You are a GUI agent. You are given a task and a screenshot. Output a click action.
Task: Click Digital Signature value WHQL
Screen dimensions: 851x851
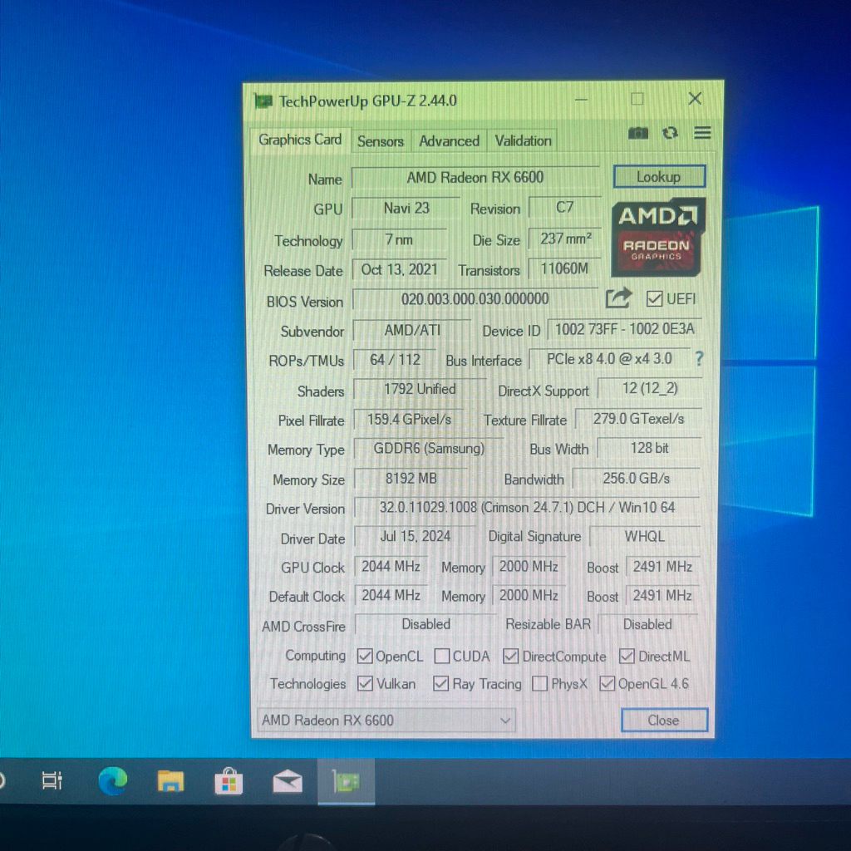[644, 536]
